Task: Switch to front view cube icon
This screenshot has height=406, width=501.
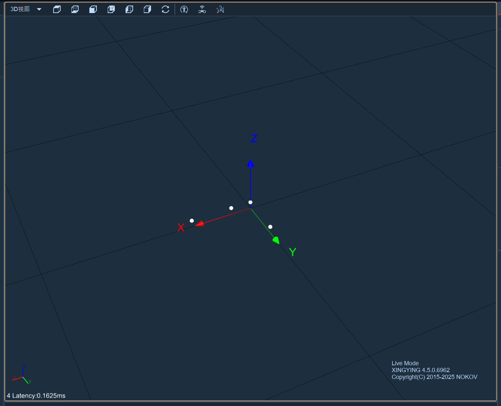Action: (93, 9)
